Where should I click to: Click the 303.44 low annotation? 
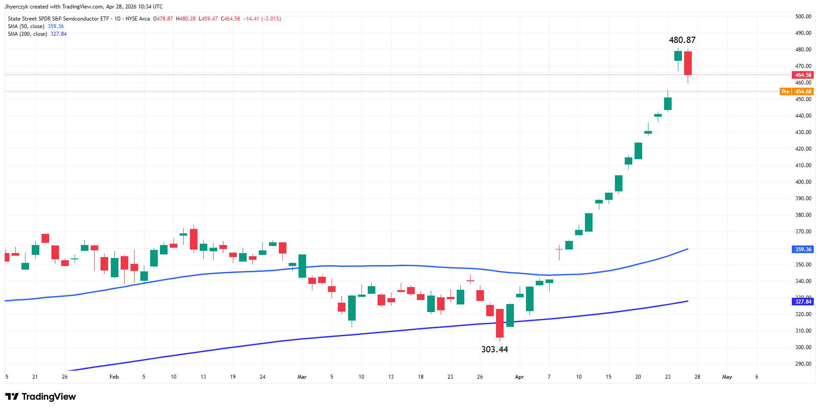coord(494,350)
